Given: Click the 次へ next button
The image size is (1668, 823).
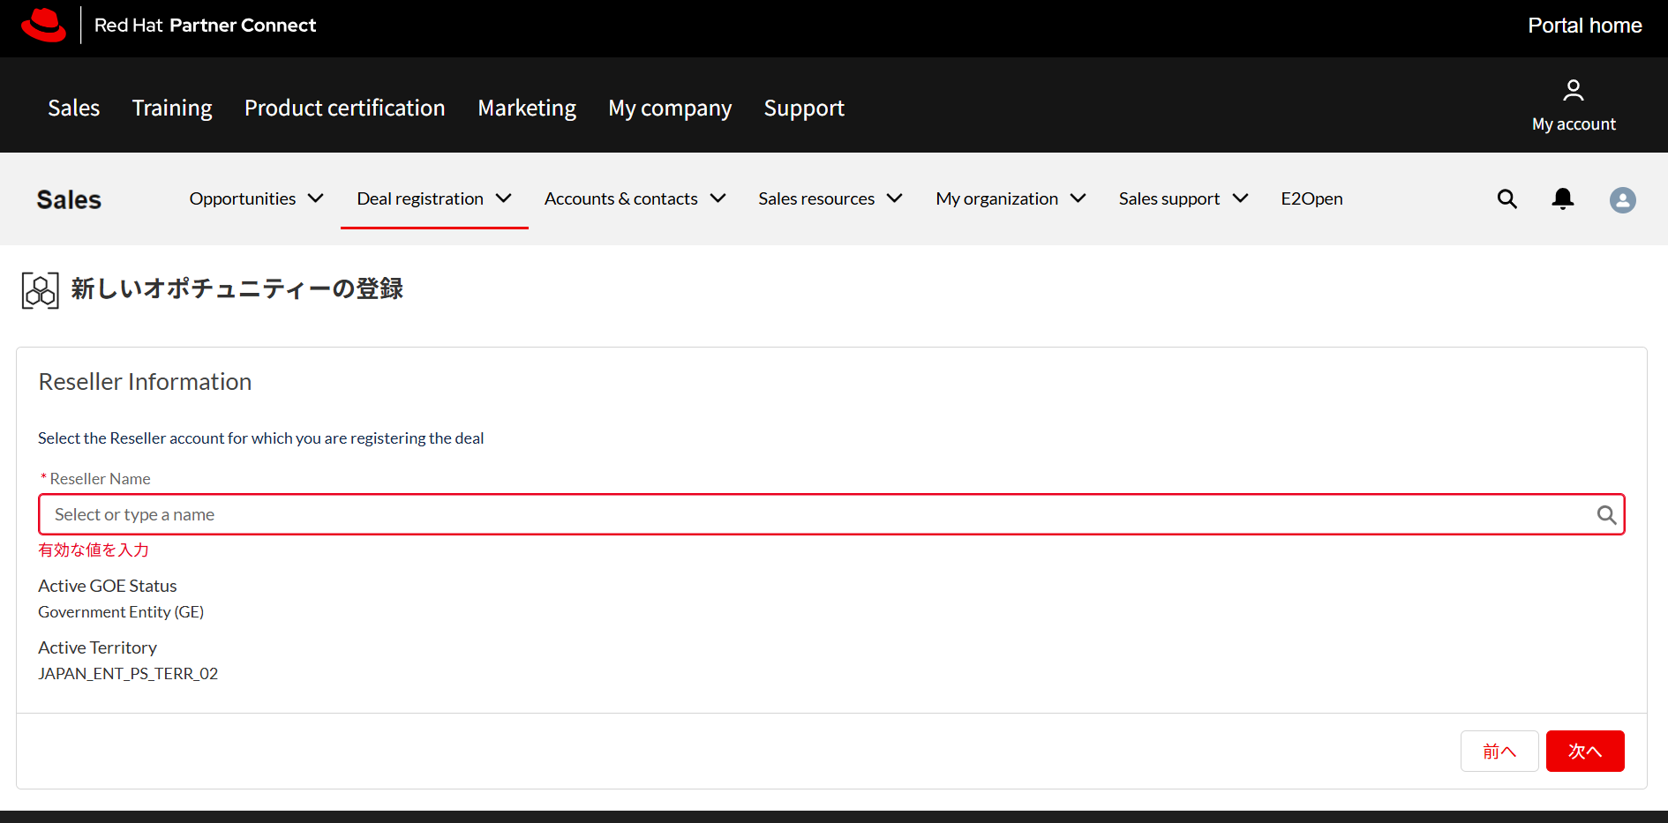Looking at the screenshot, I should 1584,752.
